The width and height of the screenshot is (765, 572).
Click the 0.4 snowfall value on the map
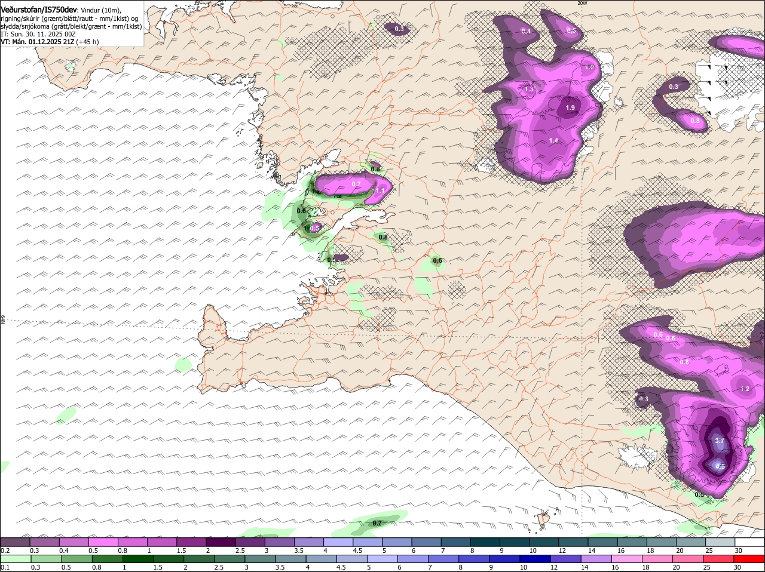(x=526, y=31)
